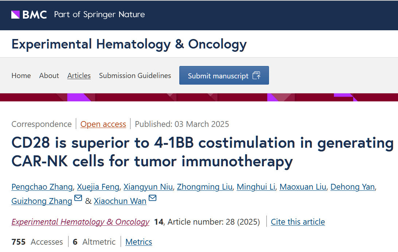
Task: Click the Open access link
Action: click(x=103, y=124)
